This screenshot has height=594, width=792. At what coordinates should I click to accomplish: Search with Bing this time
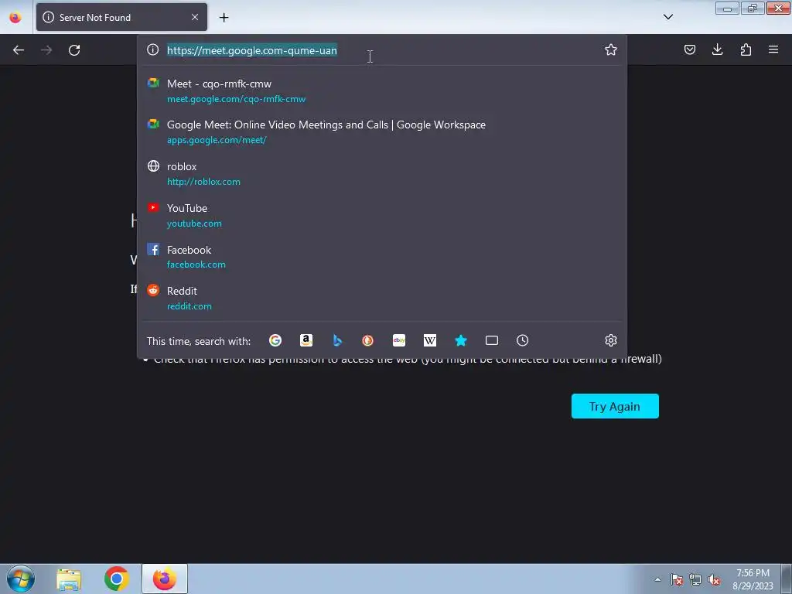click(337, 340)
